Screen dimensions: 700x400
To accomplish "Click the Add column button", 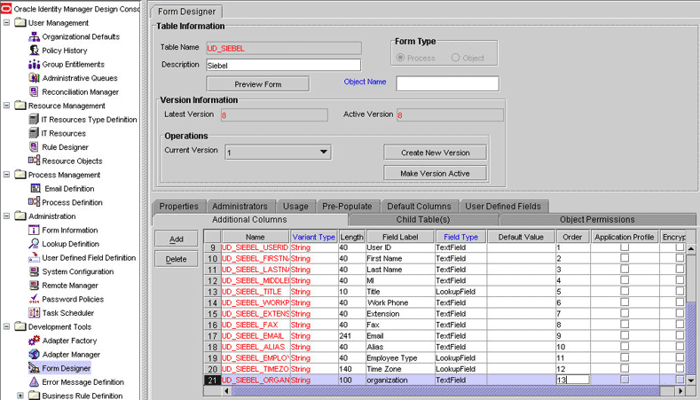I will click(177, 239).
